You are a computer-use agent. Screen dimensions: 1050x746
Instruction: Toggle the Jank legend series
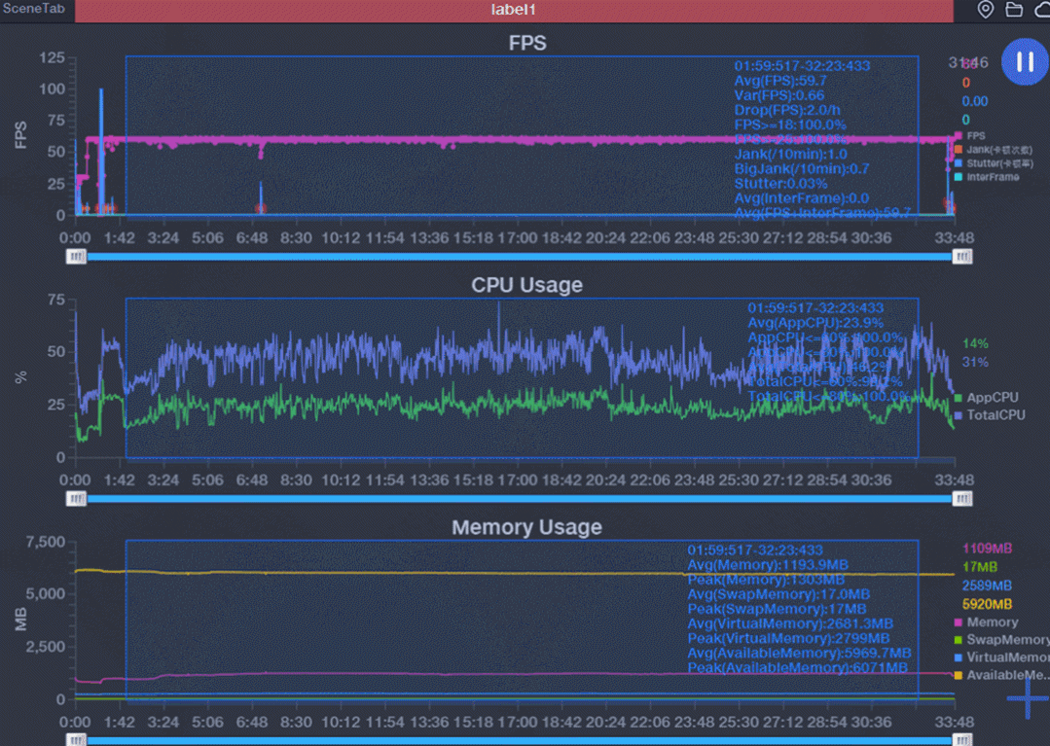point(994,150)
